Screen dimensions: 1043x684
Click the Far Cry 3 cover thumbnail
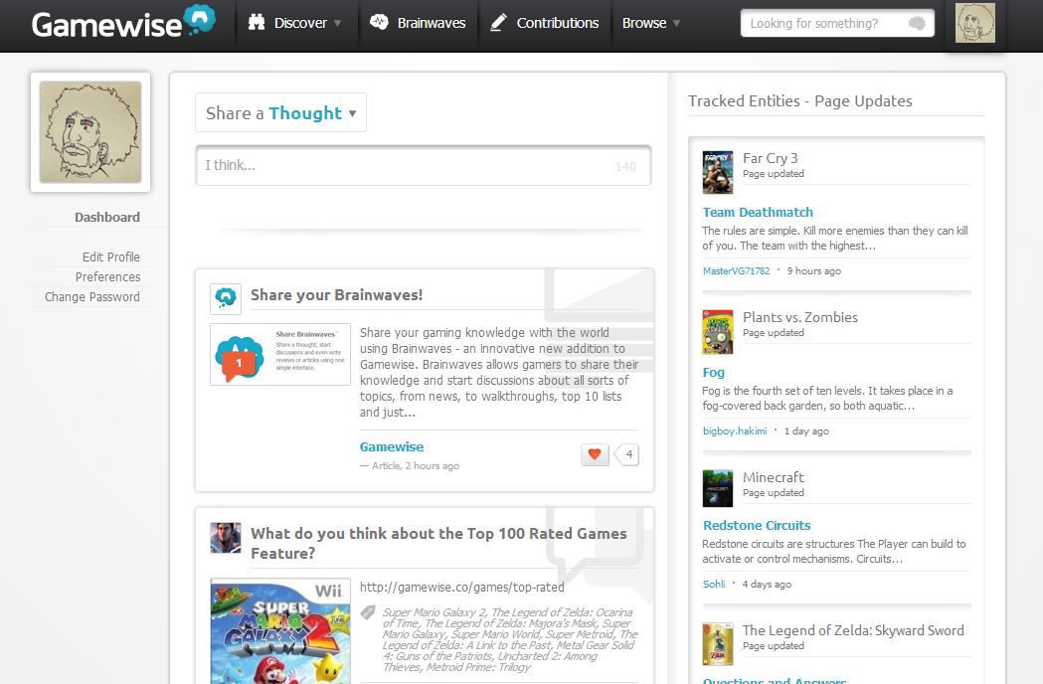pyautogui.click(x=718, y=172)
